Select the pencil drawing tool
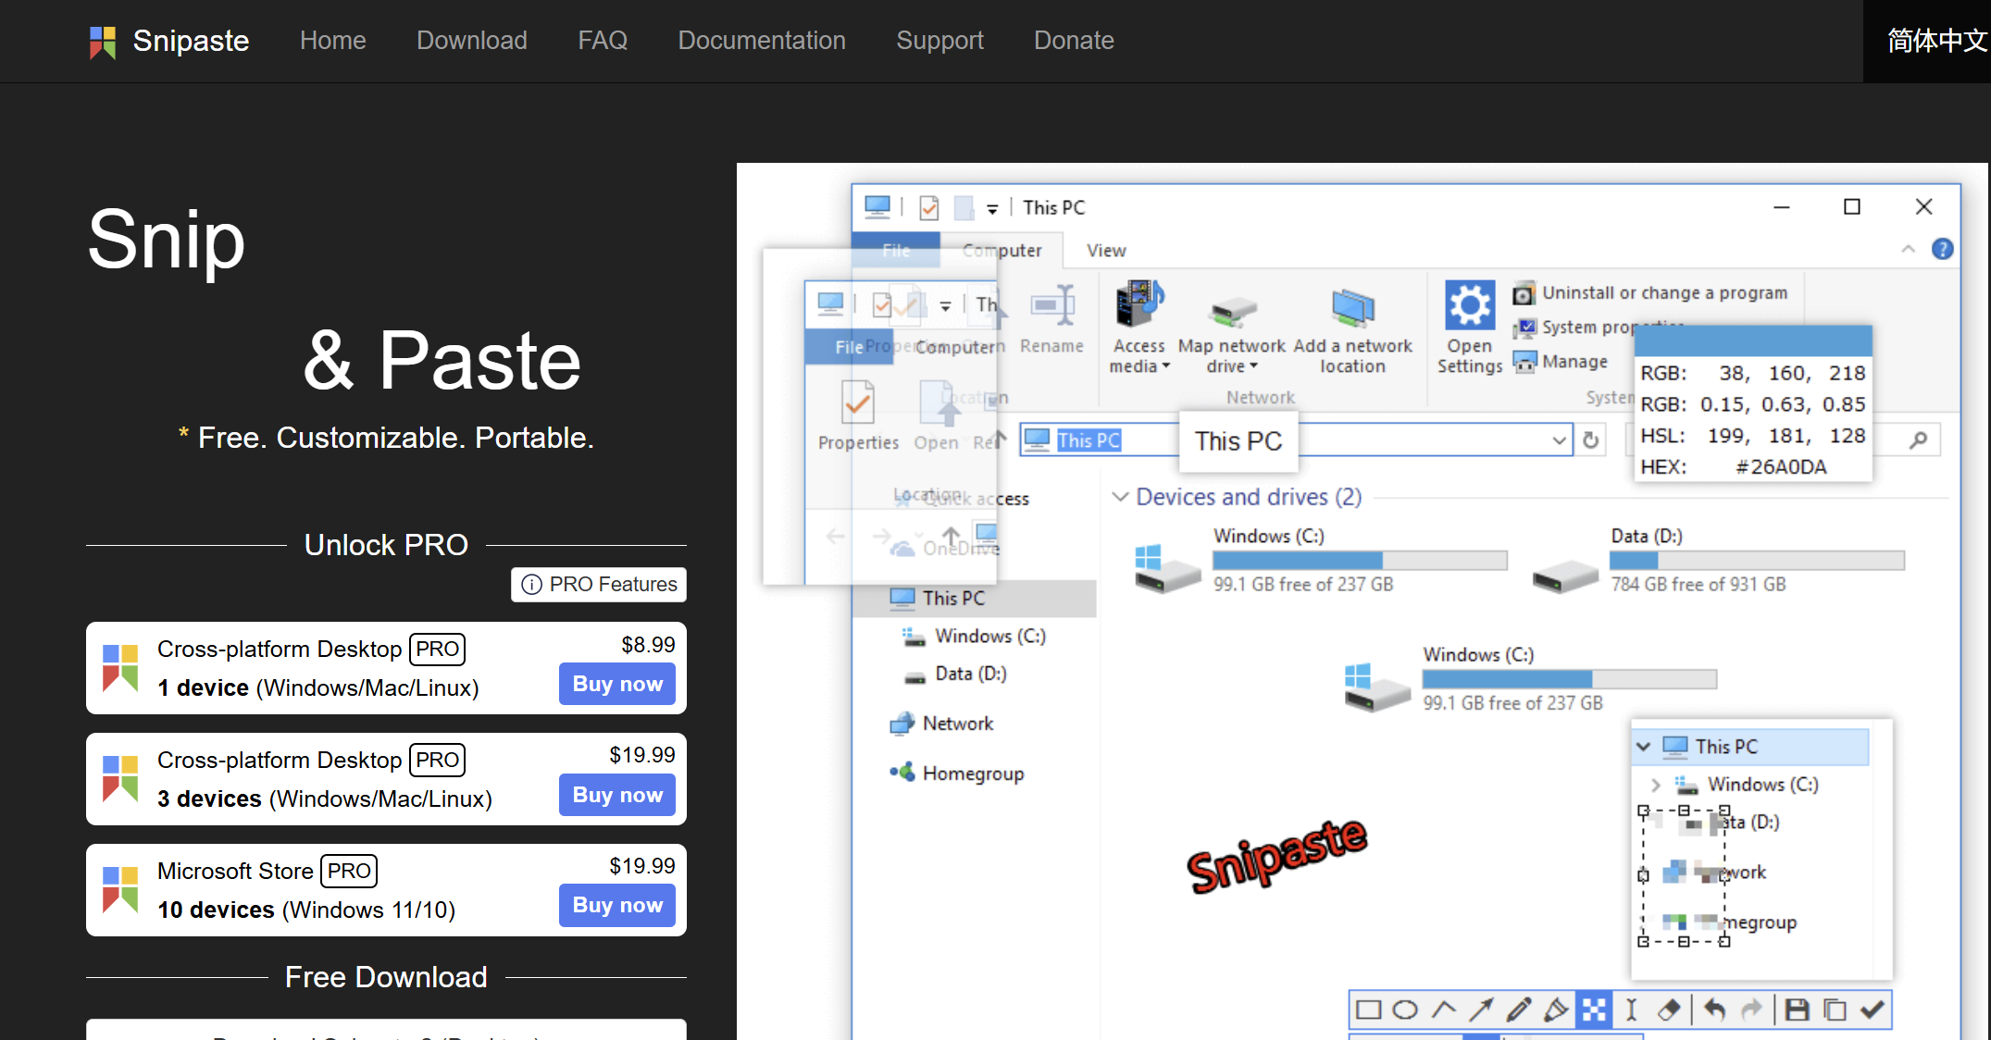Screen dimensions: 1991x1040 coord(1518,1009)
